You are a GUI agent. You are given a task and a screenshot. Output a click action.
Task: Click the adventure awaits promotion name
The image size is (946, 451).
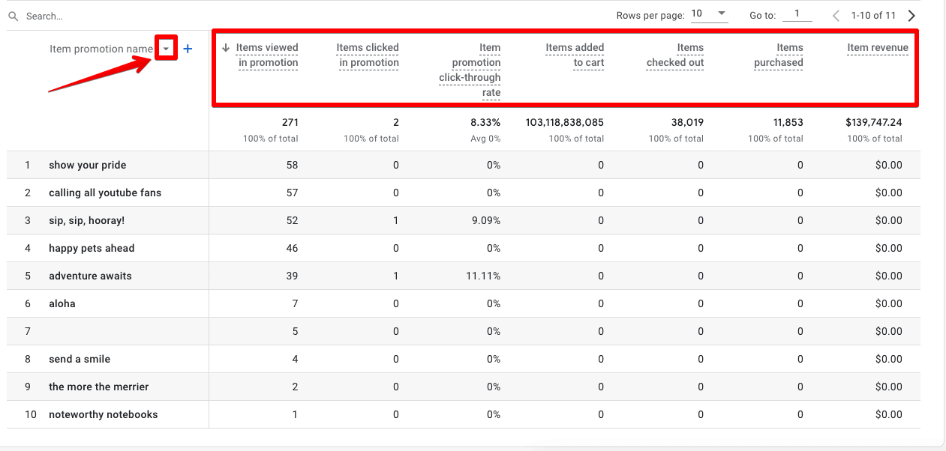click(90, 276)
